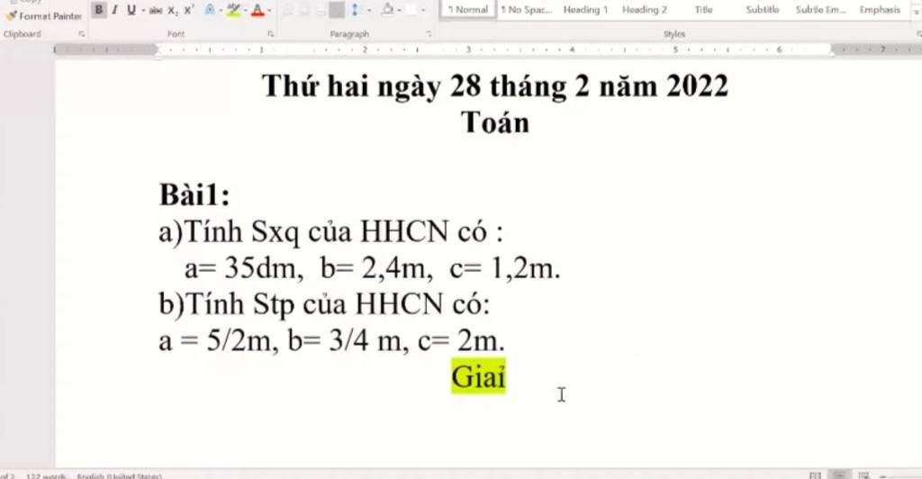
Task: Toggle Bold formatting
Action: point(99,9)
